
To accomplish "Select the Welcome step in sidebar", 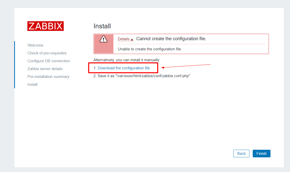I will 35,45.
